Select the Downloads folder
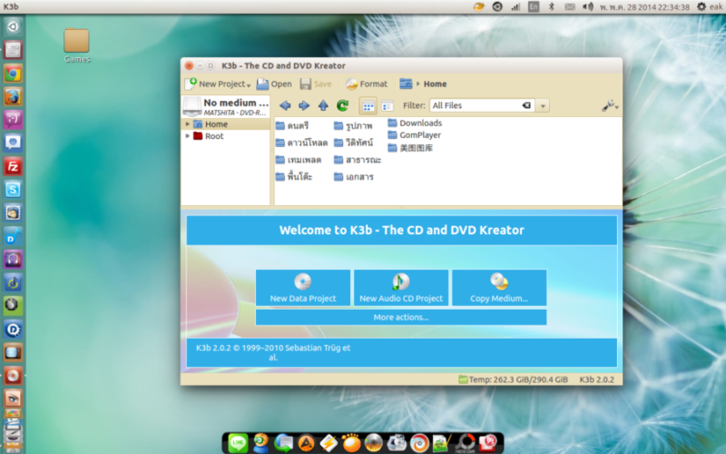Screen dimensions: 726x454 (415, 123)
